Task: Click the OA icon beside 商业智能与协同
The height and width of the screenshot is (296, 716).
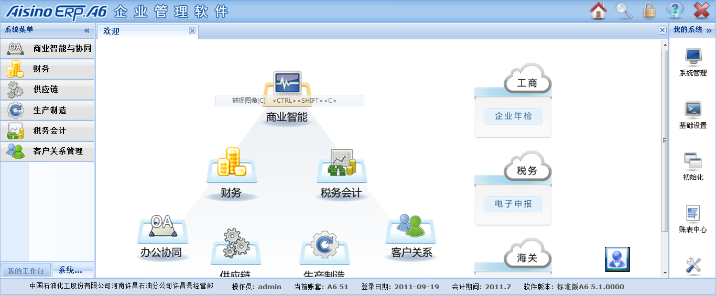Action: [x=15, y=48]
